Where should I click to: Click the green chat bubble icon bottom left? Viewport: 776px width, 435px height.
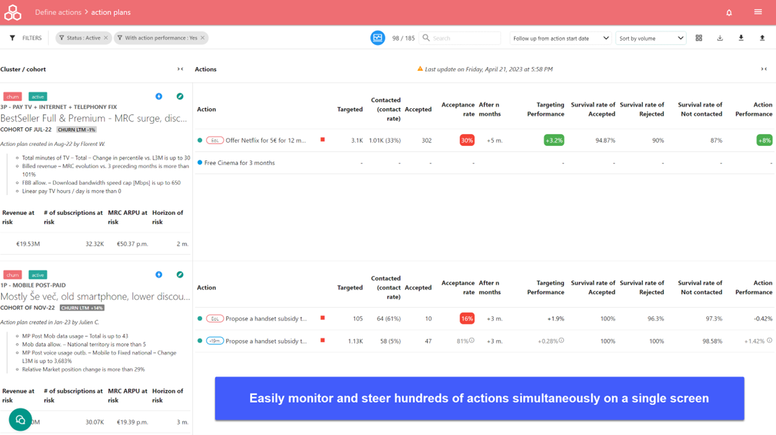(19, 419)
